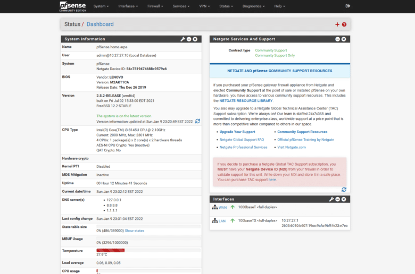The width and height of the screenshot is (415, 274).
Task: Refresh version information update check icon
Action: click(x=197, y=121)
